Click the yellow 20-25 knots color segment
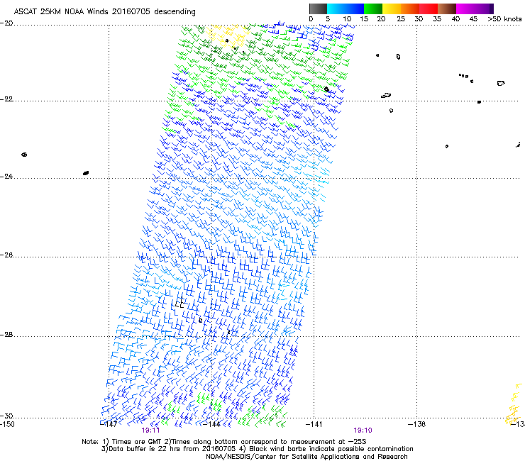The width and height of the screenshot is (525, 461). click(392, 9)
